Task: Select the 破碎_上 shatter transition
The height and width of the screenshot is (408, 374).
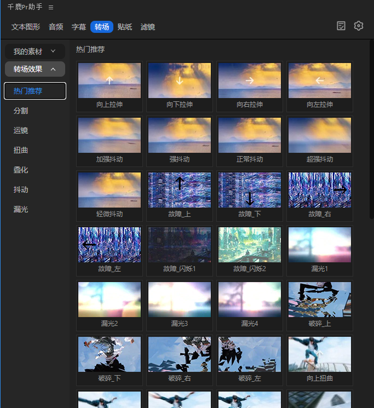Action: tap(320, 300)
